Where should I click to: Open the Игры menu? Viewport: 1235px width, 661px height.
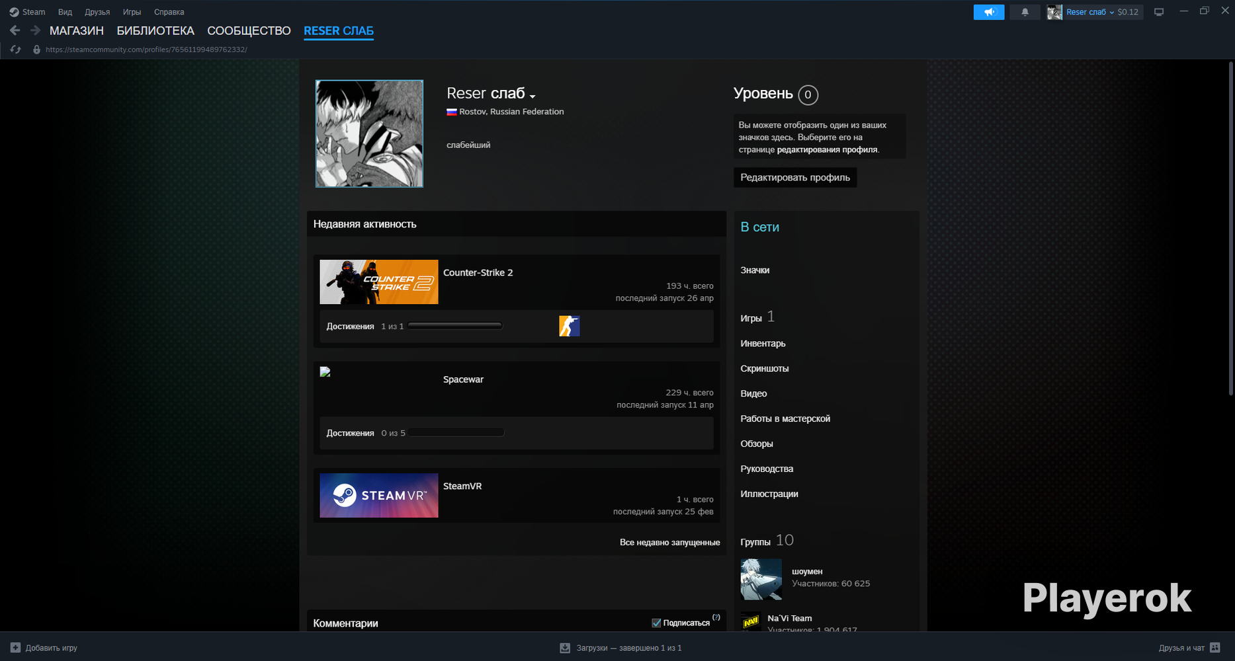pos(132,12)
